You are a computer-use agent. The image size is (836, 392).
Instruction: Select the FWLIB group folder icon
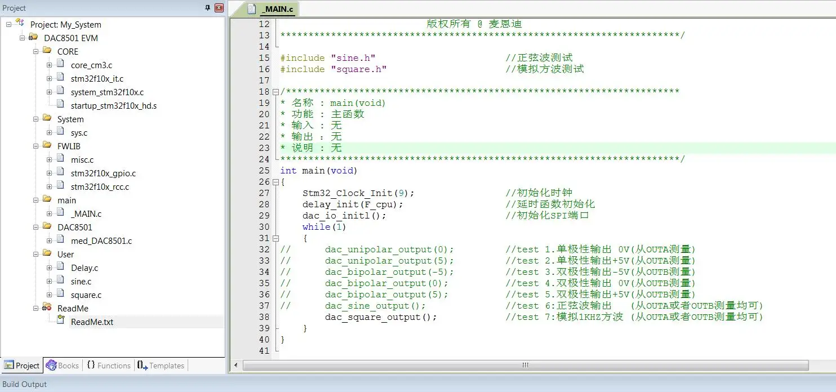click(47, 145)
